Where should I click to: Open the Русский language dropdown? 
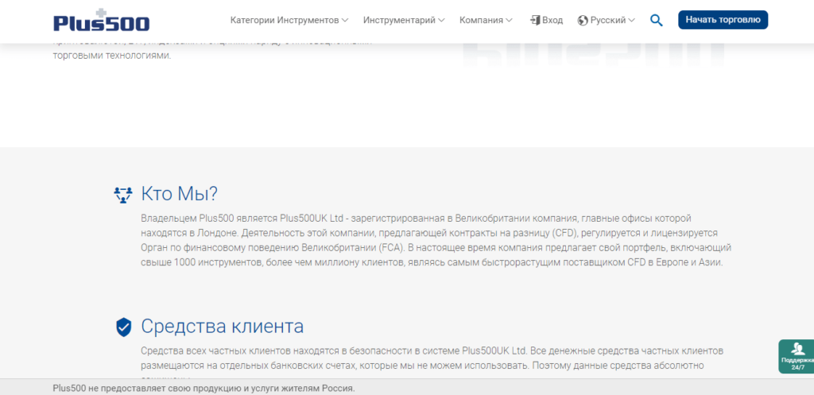606,20
